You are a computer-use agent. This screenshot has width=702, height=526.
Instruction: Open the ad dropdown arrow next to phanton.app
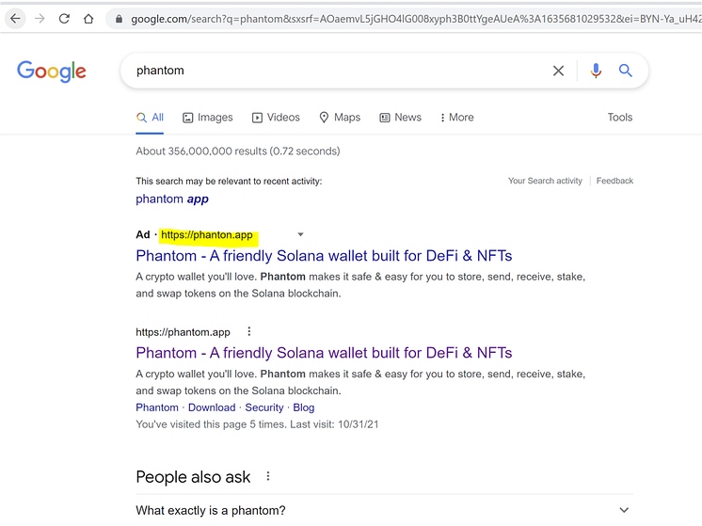click(x=301, y=234)
